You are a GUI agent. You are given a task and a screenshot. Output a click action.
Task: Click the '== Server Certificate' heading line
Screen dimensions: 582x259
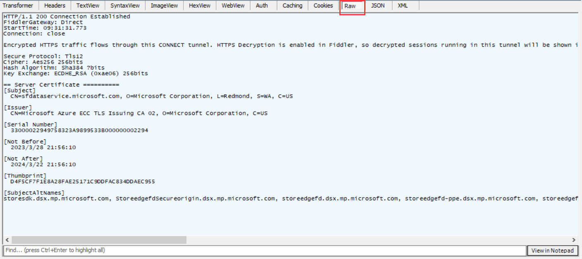pos(61,85)
